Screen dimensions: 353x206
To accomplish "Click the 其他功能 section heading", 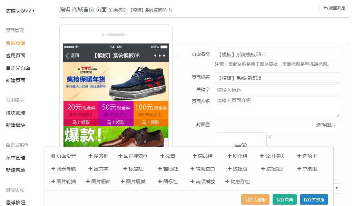I will coord(15,190).
